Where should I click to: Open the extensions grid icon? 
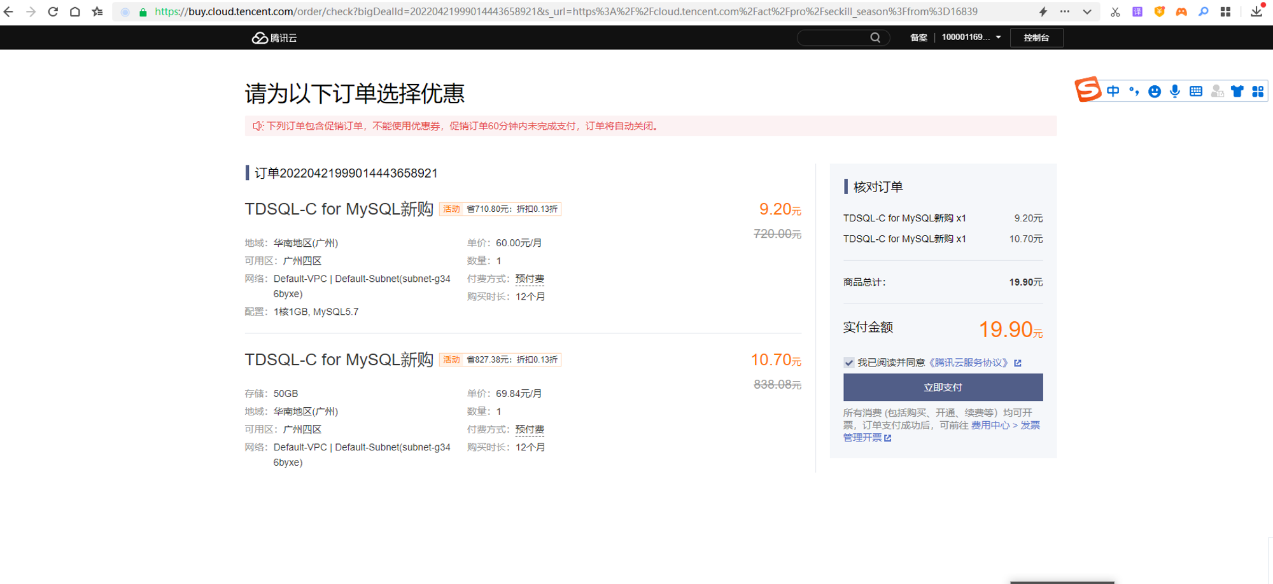coord(1225,11)
